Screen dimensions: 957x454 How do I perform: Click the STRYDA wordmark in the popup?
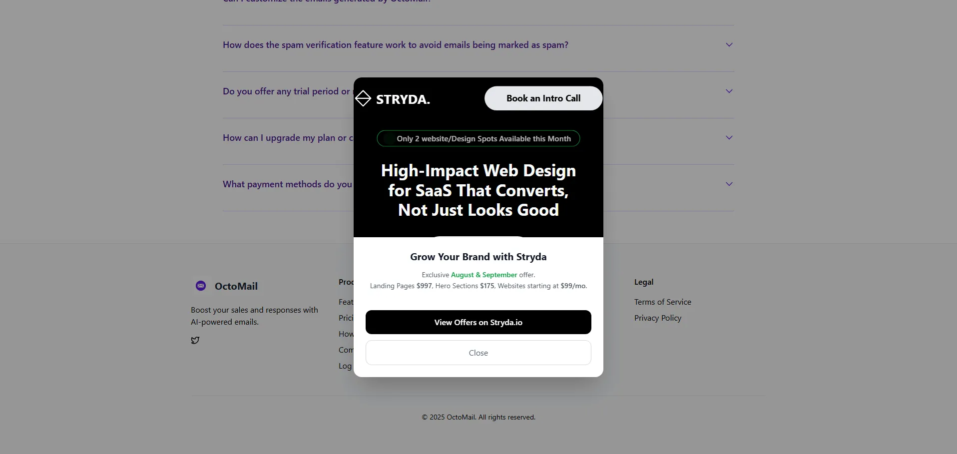click(403, 99)
